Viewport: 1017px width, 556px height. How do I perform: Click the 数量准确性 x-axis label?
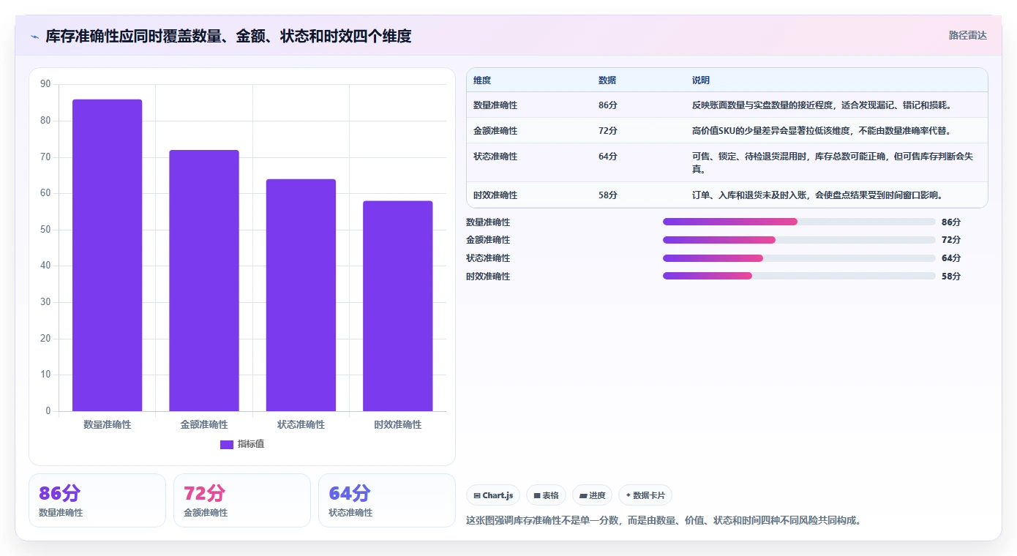pyautogui.click(x=107, y=424)
